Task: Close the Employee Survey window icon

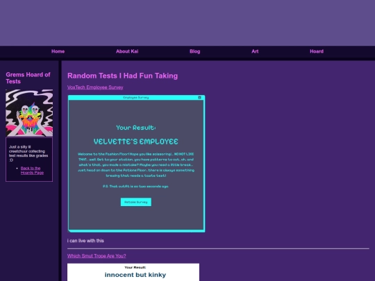Action: pos(199,98)
